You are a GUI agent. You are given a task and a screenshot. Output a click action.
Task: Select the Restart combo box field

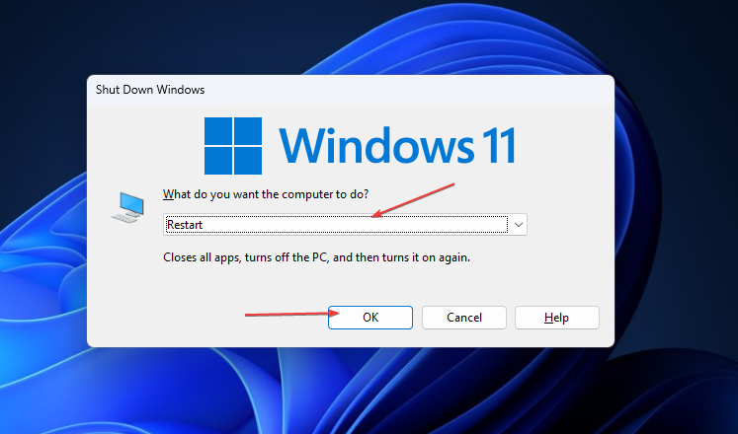pos(345,225)
